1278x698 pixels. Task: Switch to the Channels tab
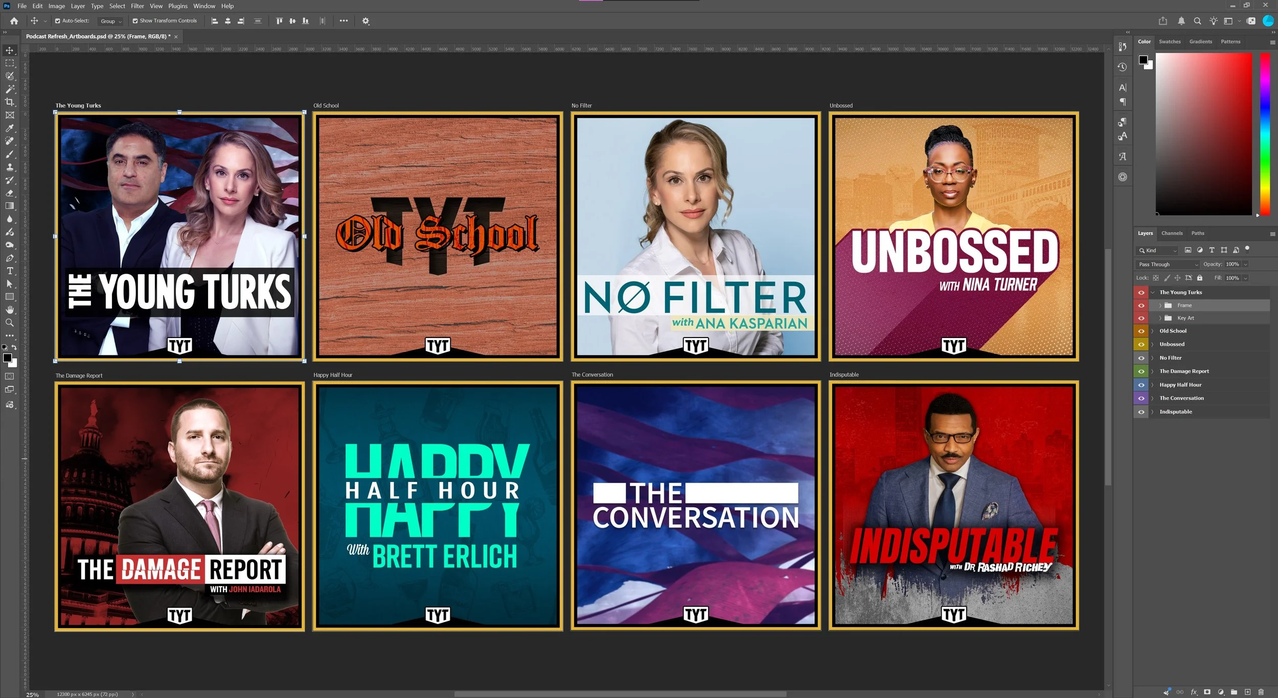tap(1172, 233)
